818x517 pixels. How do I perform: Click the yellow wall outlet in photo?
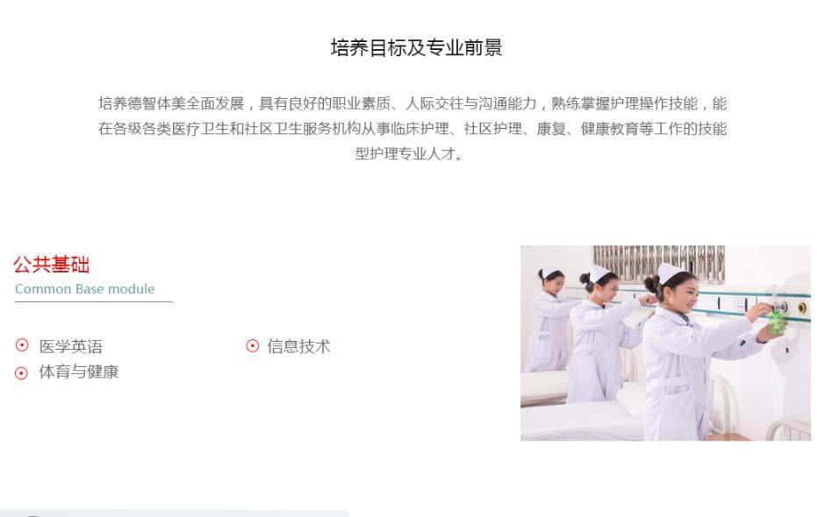802,308
